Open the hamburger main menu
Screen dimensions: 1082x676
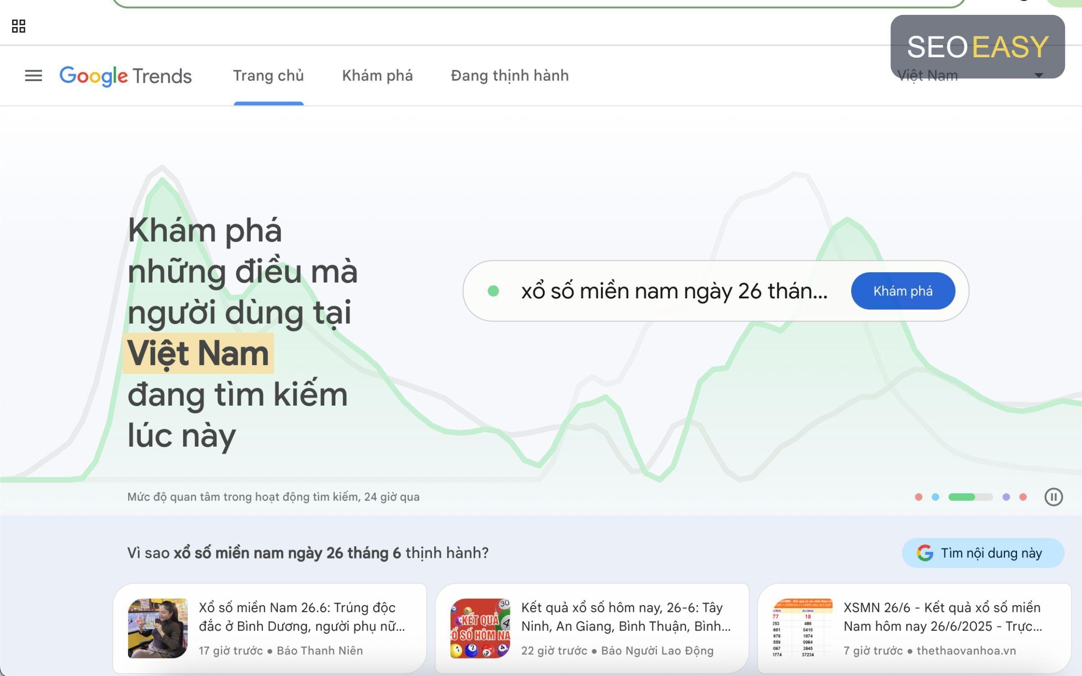[x=33, y=76]
